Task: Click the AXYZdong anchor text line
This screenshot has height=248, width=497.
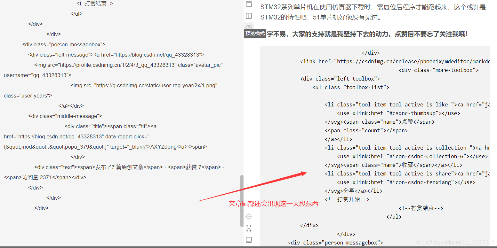Action: [x=105, y=147]
